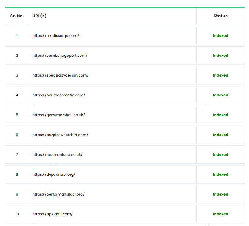Click the Status column header
249x226 pixels.
point(220,16)
